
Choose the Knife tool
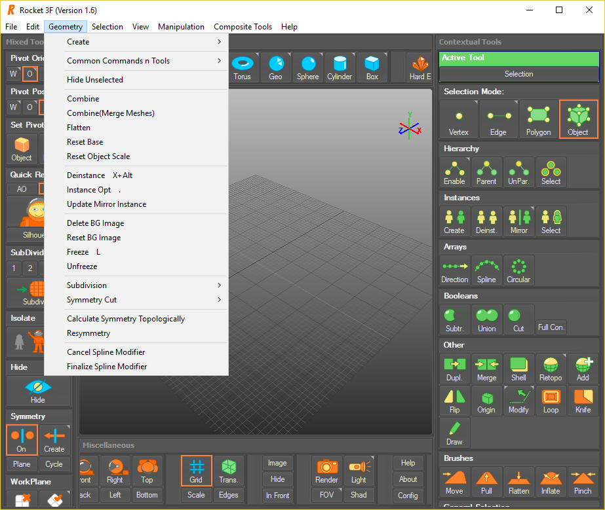[x=583, y=400]
